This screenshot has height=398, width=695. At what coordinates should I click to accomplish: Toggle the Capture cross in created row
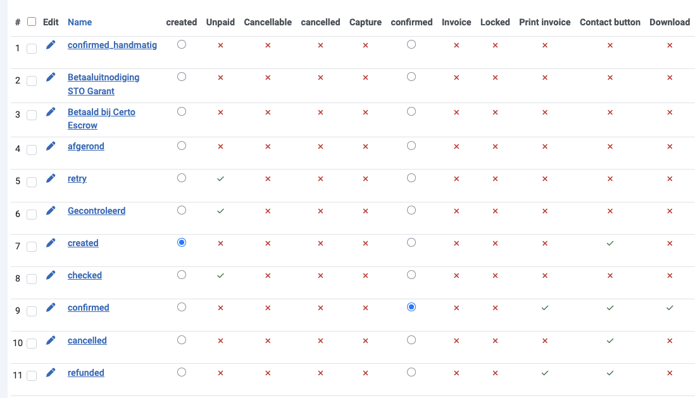[x=365, y=244]
